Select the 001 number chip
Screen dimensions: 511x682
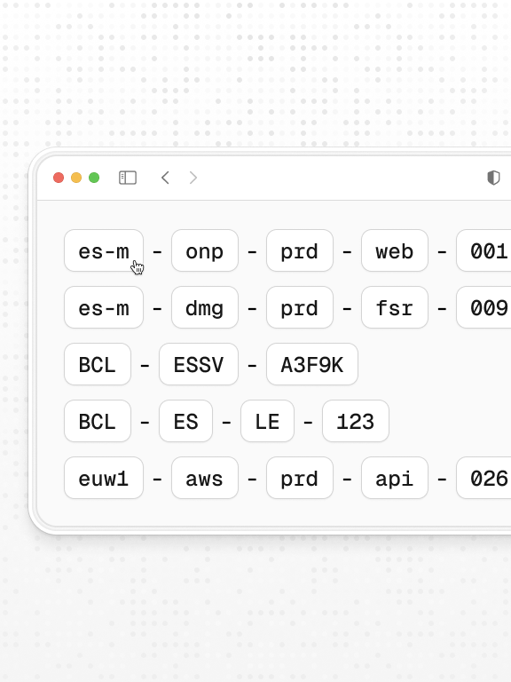click(484, 250)
